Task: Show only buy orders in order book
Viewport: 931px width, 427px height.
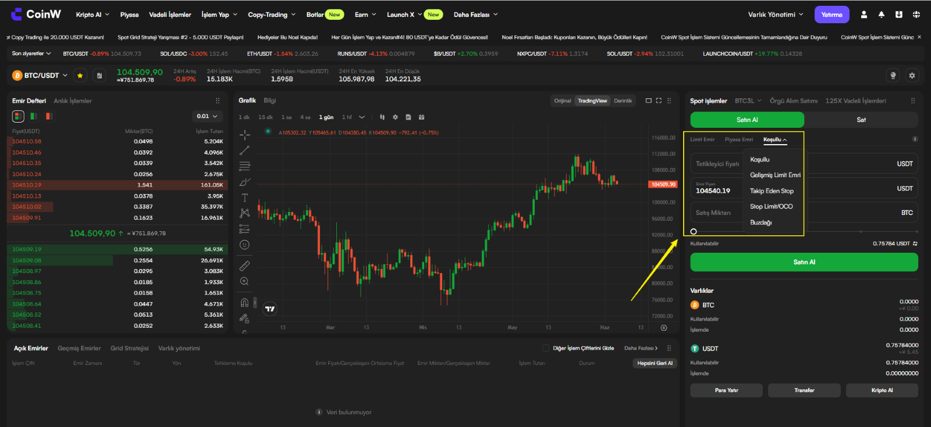Action: point(34,116)
